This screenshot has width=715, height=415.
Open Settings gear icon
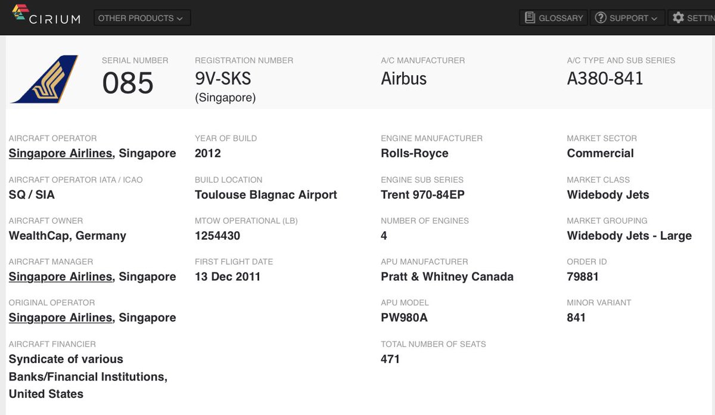tap(678, 18)
